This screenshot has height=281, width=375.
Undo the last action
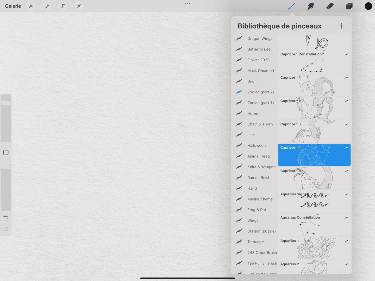pos(6,218)
